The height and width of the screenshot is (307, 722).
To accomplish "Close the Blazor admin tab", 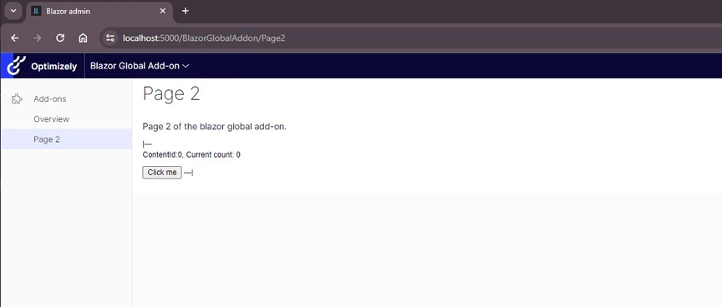I will [x=163, y=11].
